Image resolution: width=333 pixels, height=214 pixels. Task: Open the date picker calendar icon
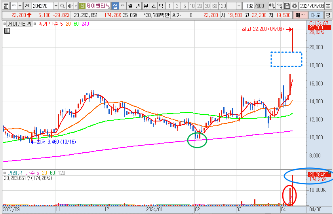pyautogui.click(x=328, y=6)
